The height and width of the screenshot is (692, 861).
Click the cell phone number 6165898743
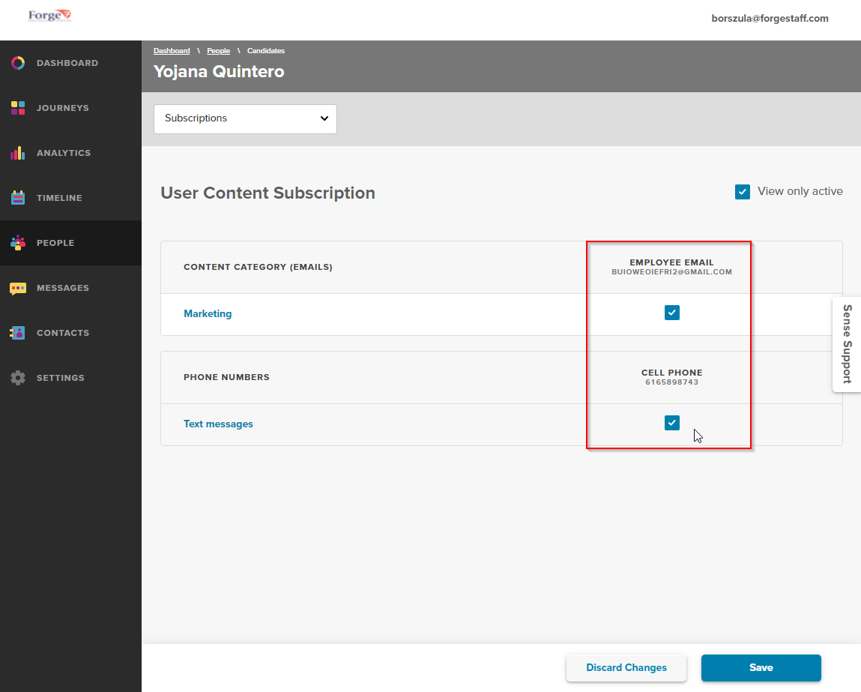click(x=671, y=382)
